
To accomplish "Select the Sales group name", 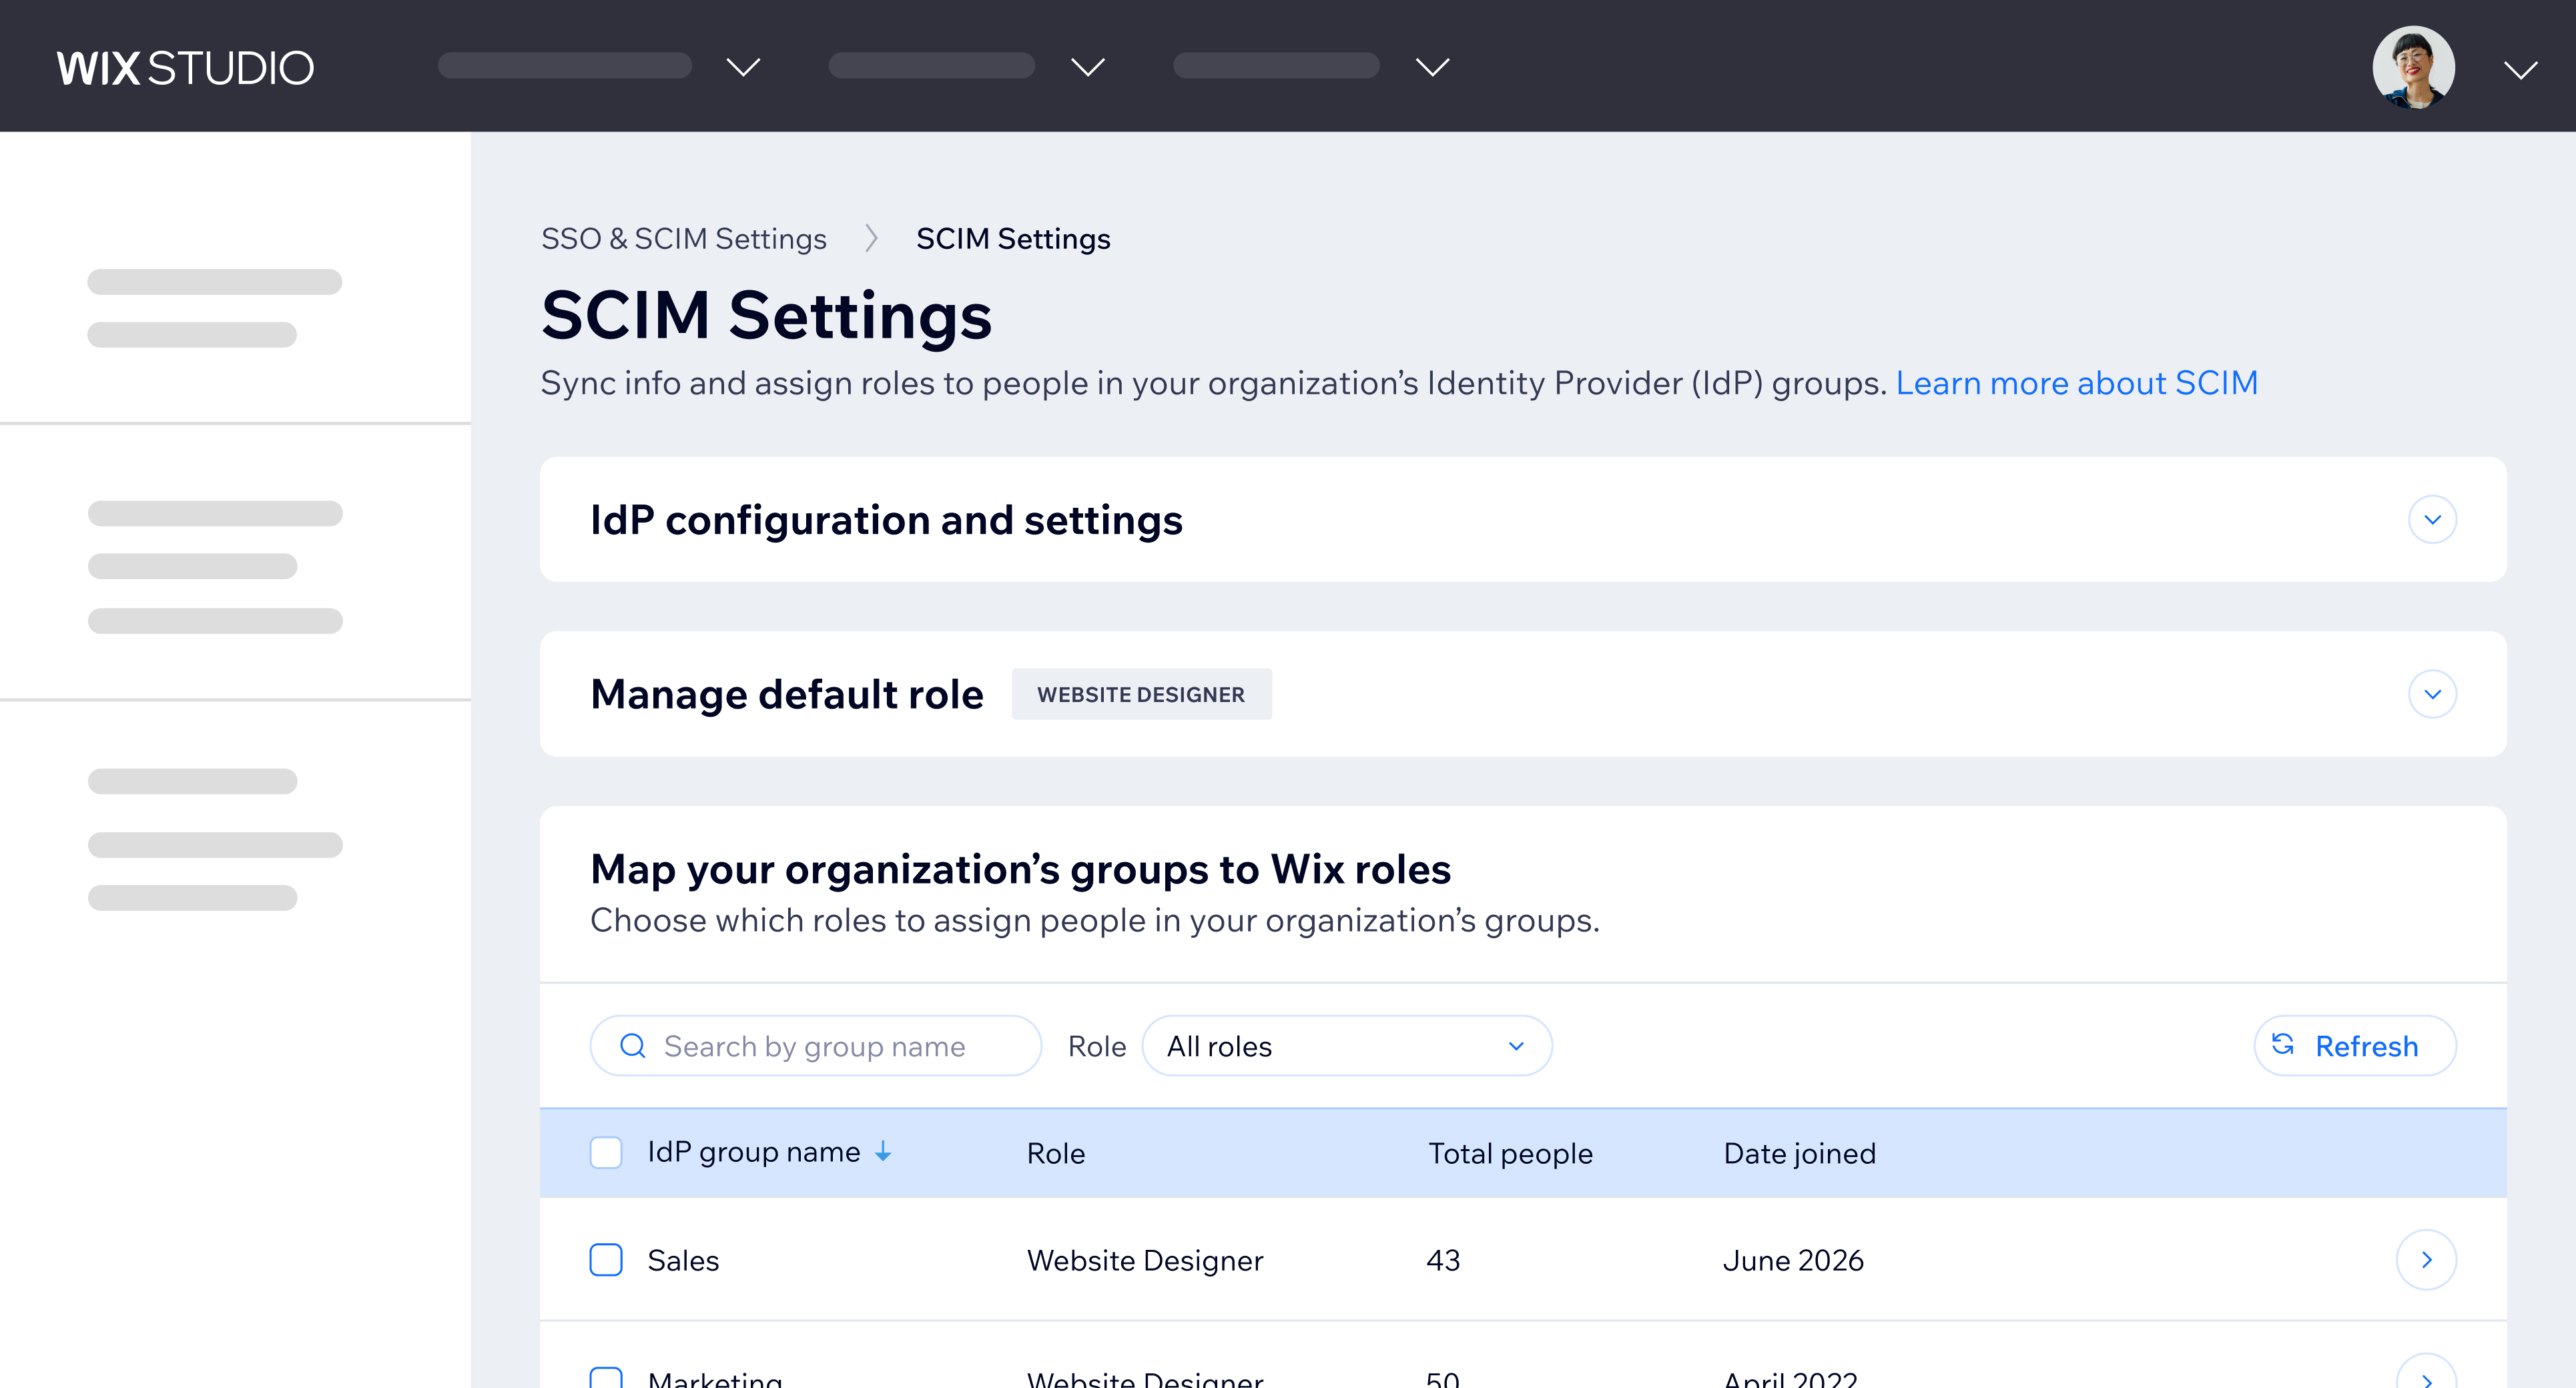I will click(683, 1260).
